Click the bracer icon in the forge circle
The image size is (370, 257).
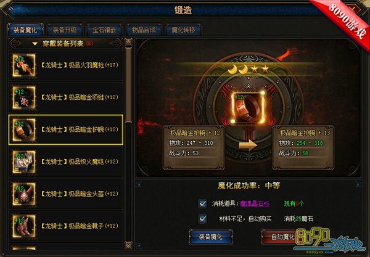pos(248,107)
